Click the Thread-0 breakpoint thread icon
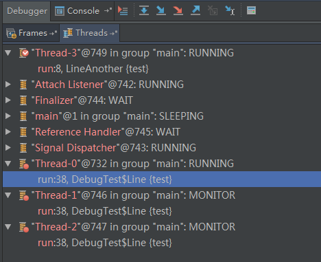 pyautogui.click(x=24, y=164)
